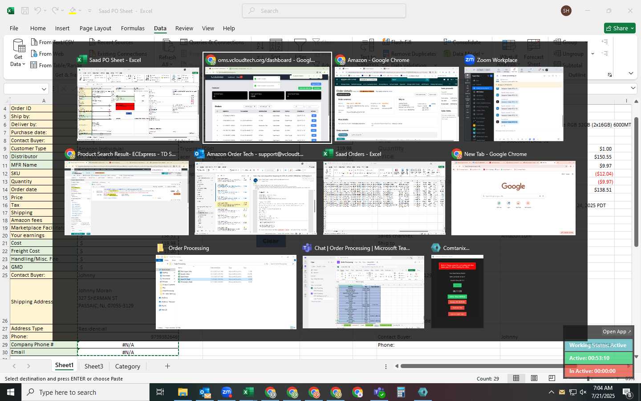Click the Share button

point(620,28)
